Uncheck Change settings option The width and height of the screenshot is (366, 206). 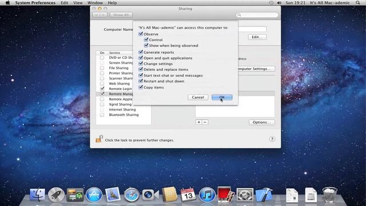pyautogui.click(x=141, y=64)
